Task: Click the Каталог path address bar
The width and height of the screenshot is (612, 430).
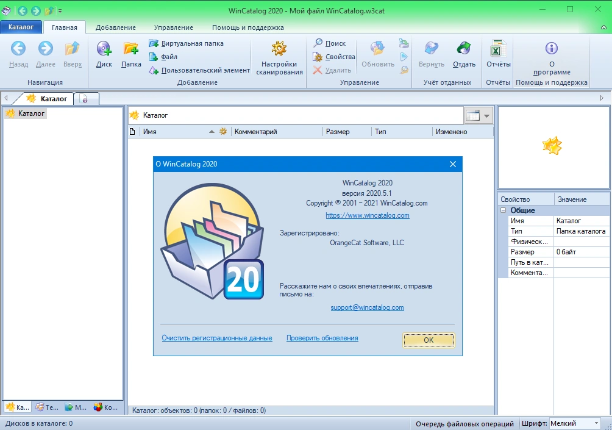Action: click(296, 115)
